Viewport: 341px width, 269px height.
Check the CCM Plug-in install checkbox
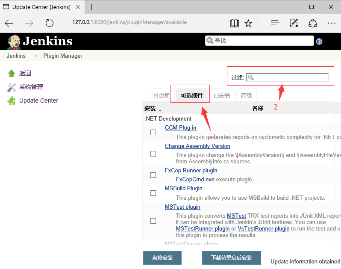click(153, 132)
